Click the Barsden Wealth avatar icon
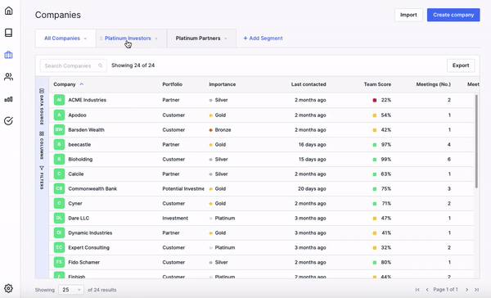 tap(59, 129)
